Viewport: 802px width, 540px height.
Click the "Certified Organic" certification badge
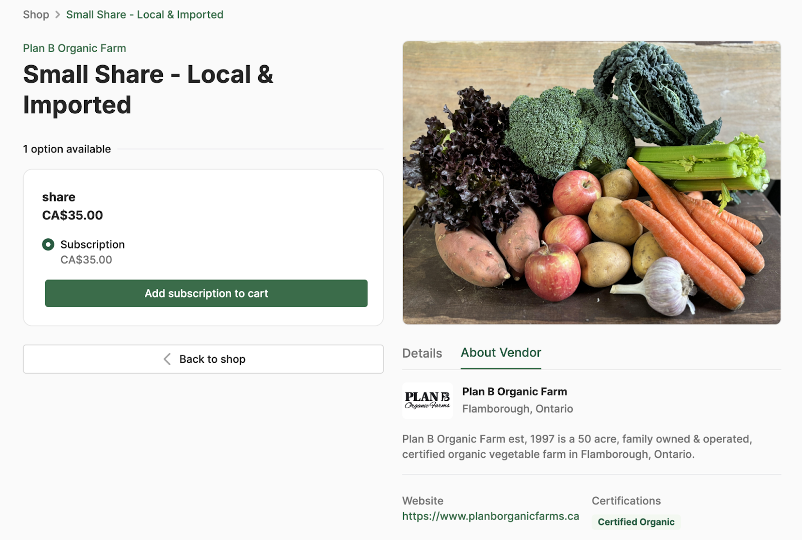pyautogui.click(x=636, y=521)
